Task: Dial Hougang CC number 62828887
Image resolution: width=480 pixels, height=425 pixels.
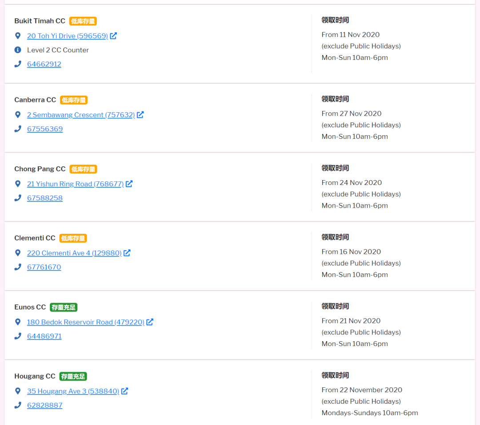Action: click(x=45, y=405)
